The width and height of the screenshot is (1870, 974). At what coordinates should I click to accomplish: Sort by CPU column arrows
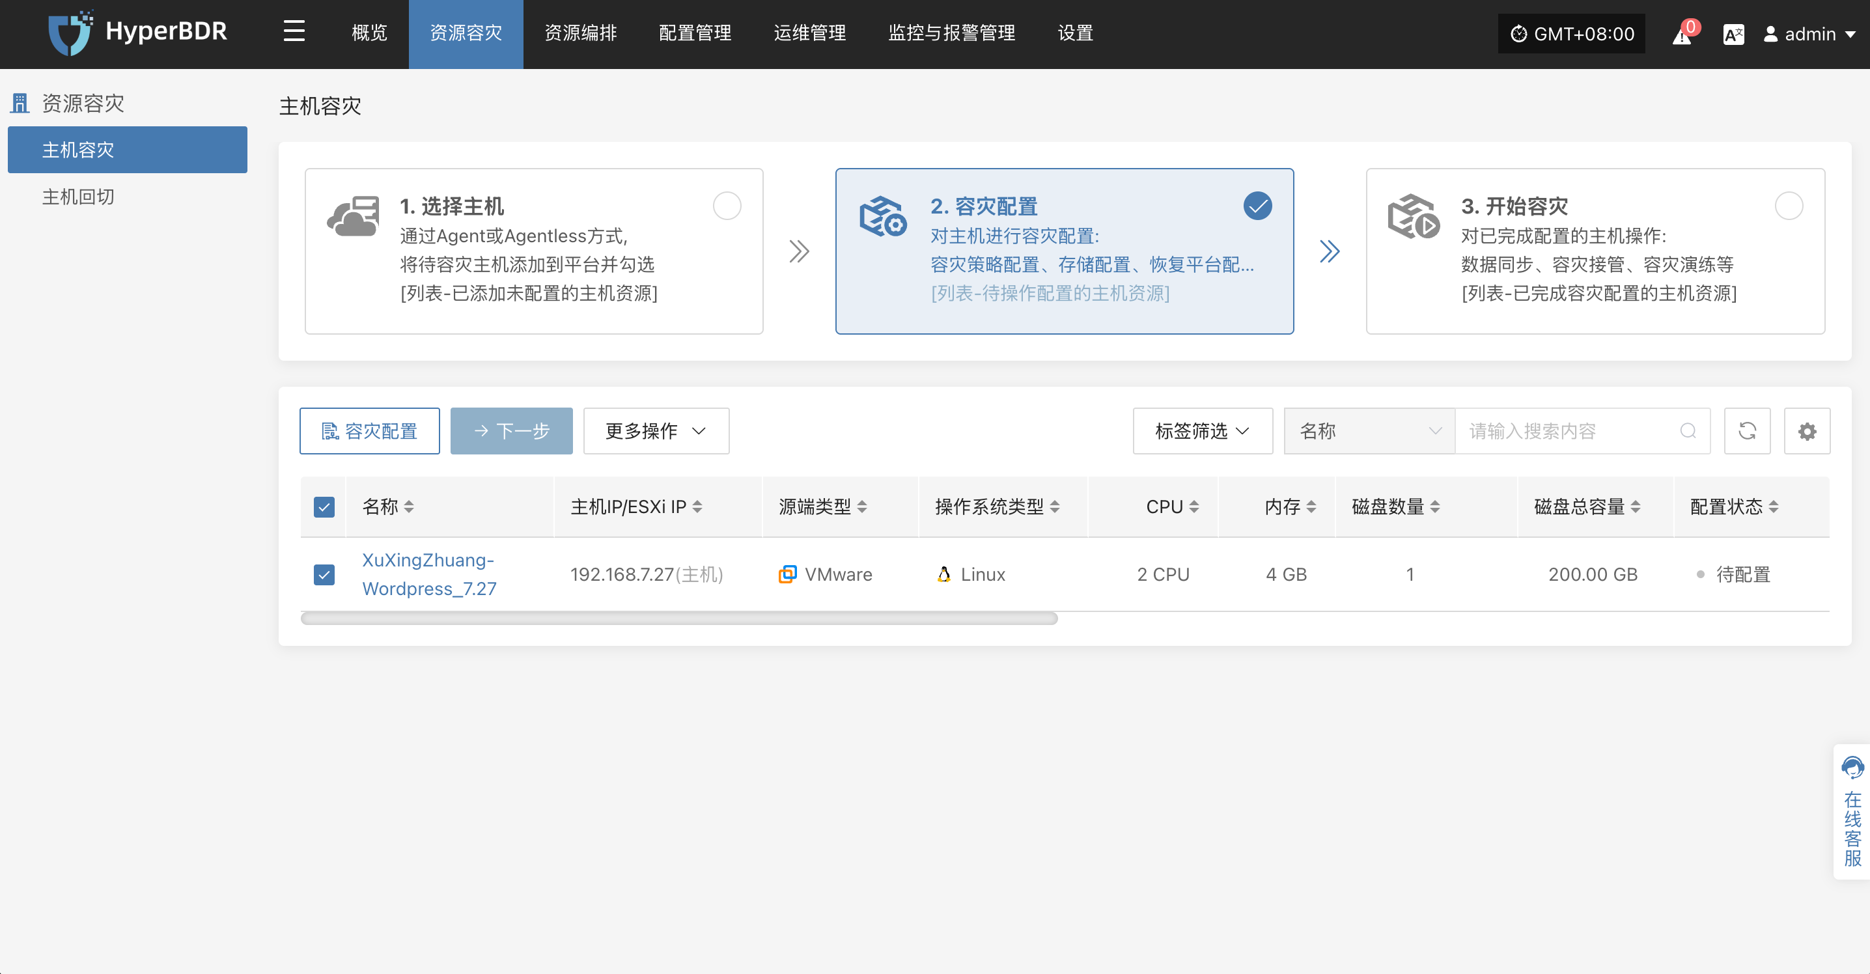1193,507
